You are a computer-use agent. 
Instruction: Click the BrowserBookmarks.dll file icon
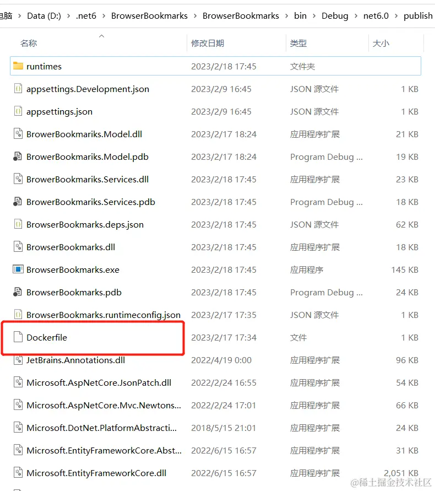click(x=18, y=247)
